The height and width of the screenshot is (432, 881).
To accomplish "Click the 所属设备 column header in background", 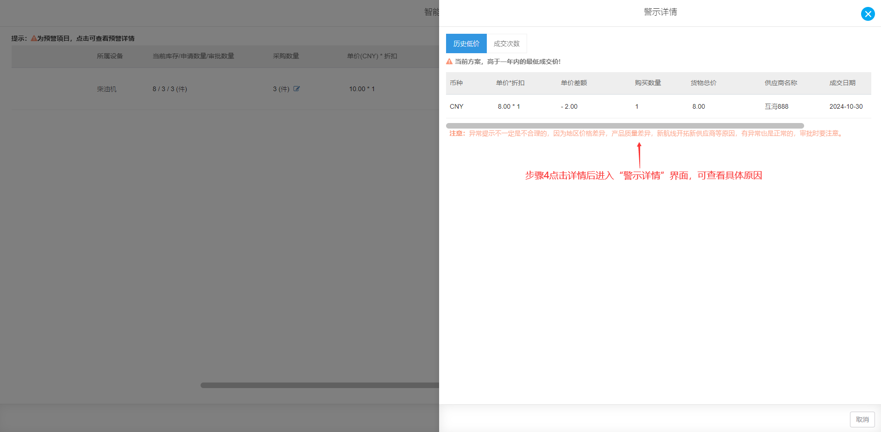I will 110,56.
